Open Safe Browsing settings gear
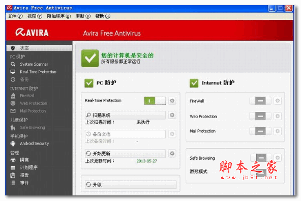This screenshot has width=301, height=201. 278,158
